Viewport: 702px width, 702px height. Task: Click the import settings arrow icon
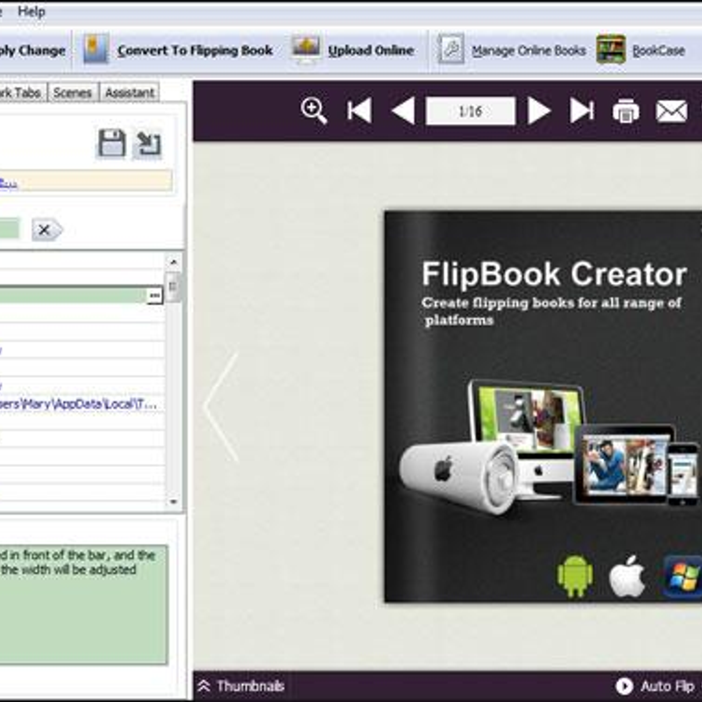tap(148, 143)
